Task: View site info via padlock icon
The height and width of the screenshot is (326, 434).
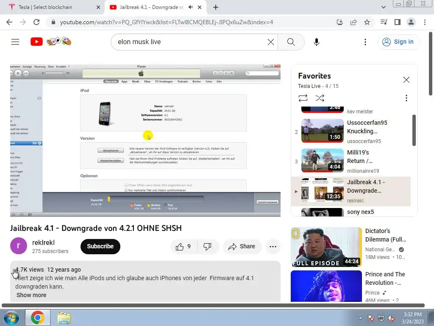Action: pyautogui.click(x=53, y=22)
